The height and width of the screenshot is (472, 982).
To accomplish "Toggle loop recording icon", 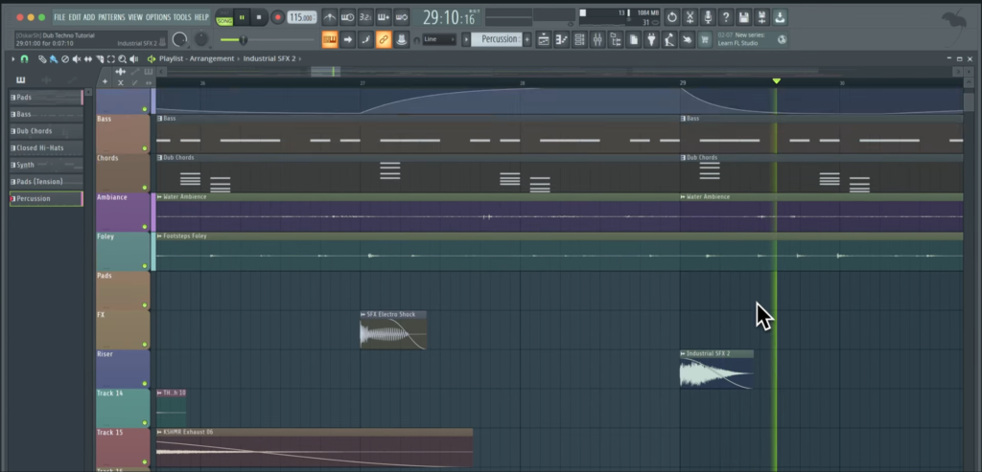I will (x=402, y=17).
